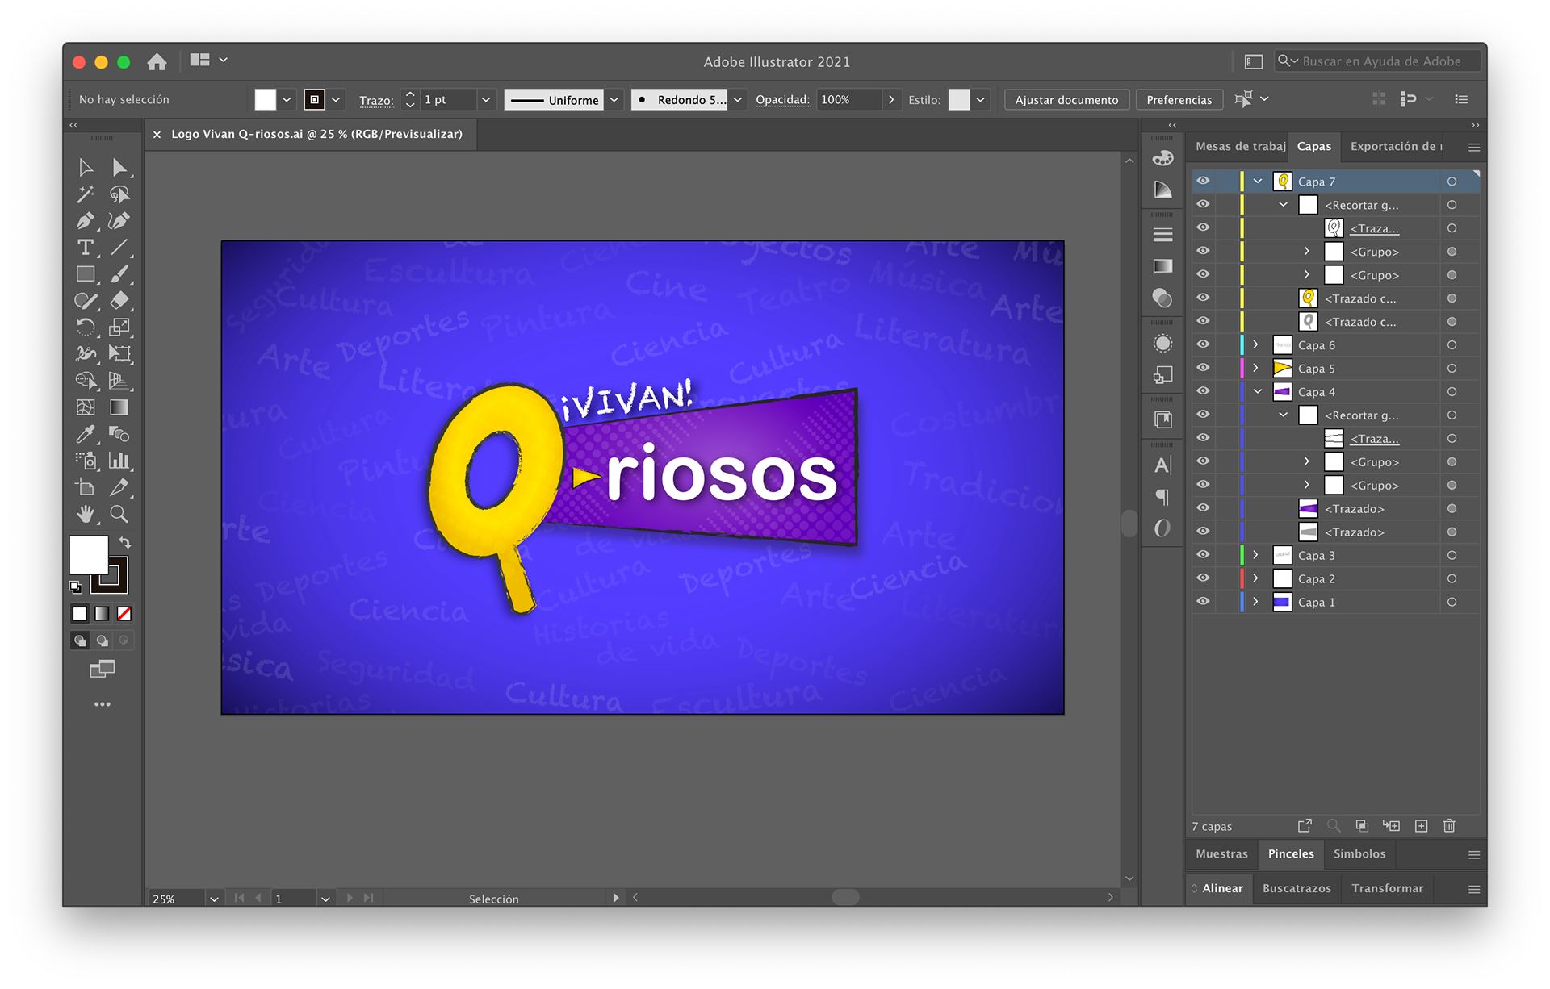Collapse the Capa 7 layer
Image resolution: width=1550 pixels, height=989 pixels.
1257,182
